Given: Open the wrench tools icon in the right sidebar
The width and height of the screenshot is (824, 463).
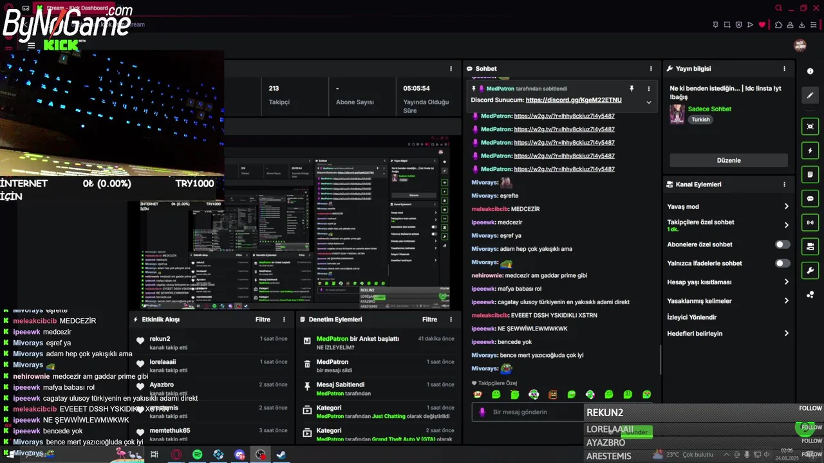Looking at the screenshot, I should click(810, 271).
